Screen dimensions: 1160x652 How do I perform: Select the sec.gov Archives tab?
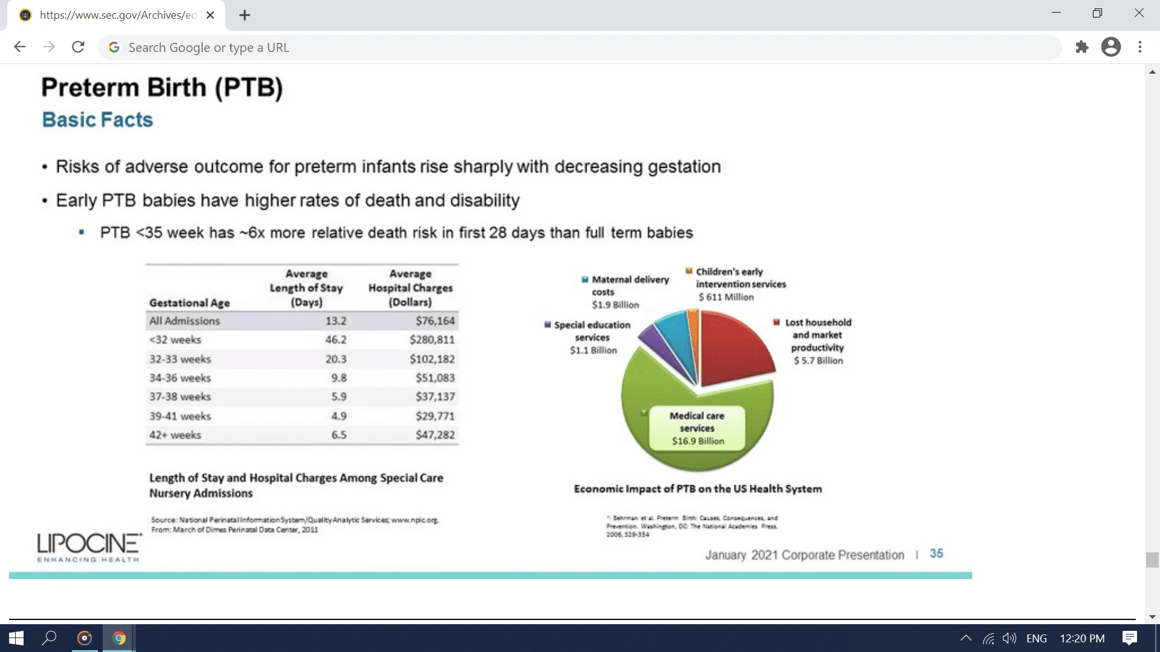118,16
